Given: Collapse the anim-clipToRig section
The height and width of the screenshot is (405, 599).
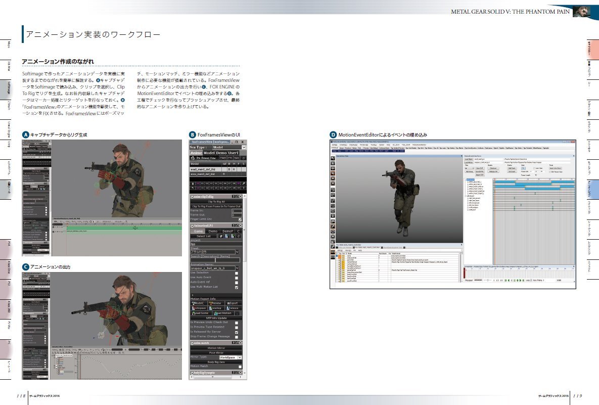Looking at the screenshot, I should [x=193, y=196].
